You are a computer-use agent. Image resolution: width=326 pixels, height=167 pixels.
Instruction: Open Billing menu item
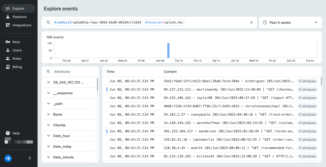tap(19, 67)
